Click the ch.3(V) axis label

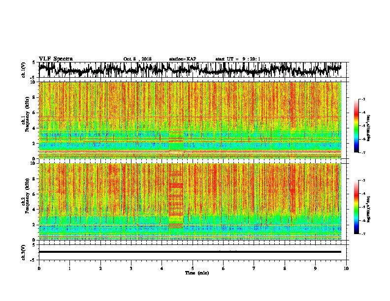(x=24, y=252)
